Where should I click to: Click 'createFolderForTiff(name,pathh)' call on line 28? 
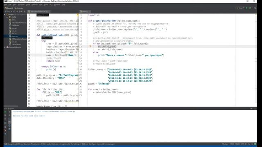[112, 92]
